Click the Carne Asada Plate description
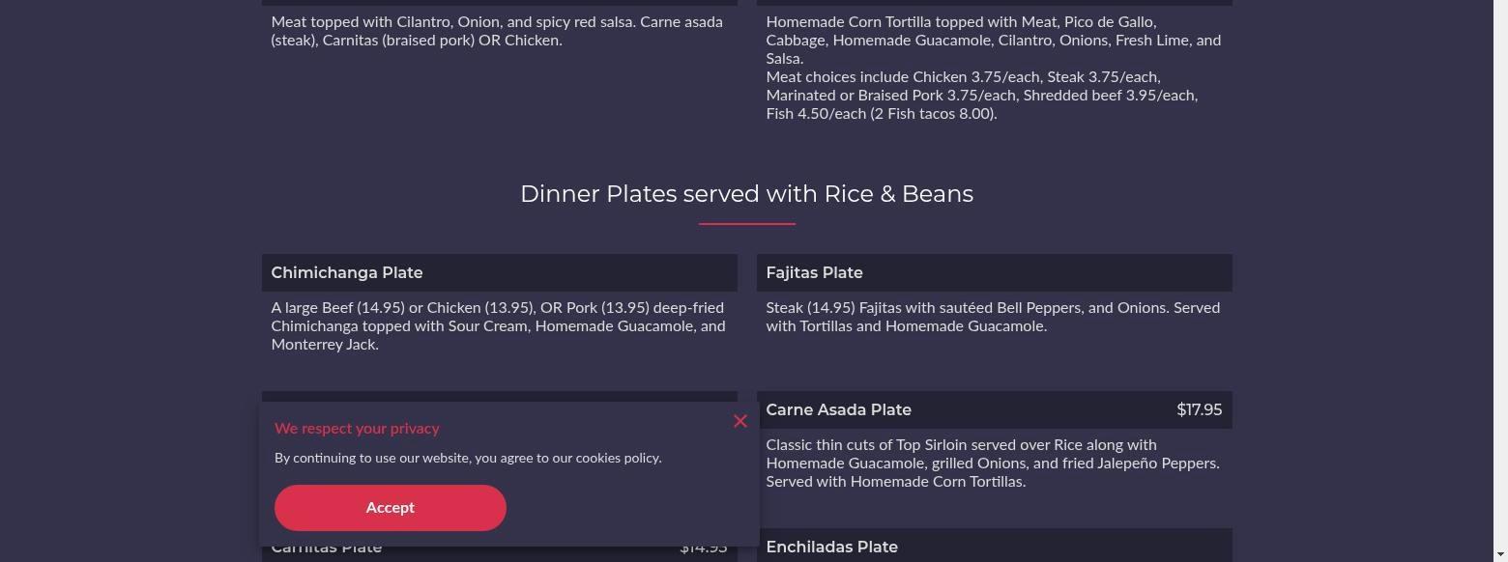 tap(993, 464)
